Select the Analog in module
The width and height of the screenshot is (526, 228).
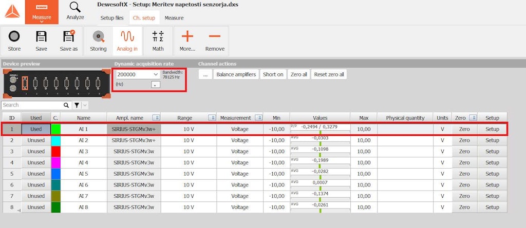(127, 41)
